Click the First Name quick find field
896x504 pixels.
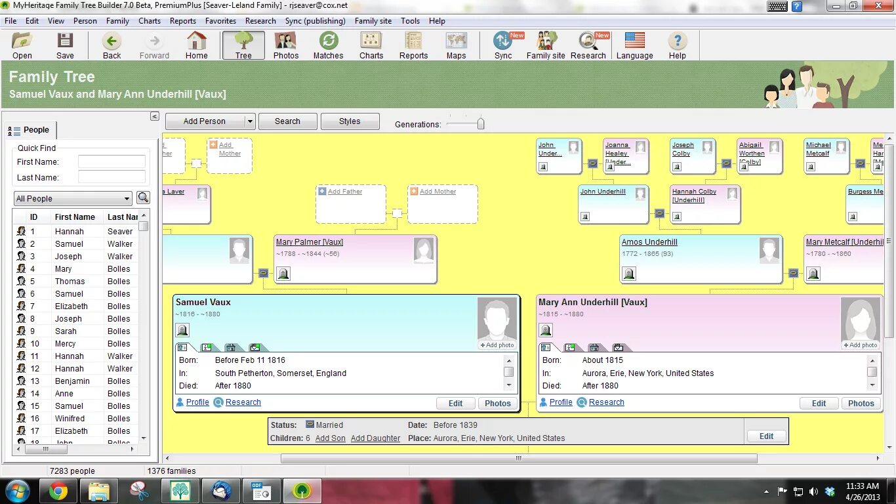tap(112, 161)
